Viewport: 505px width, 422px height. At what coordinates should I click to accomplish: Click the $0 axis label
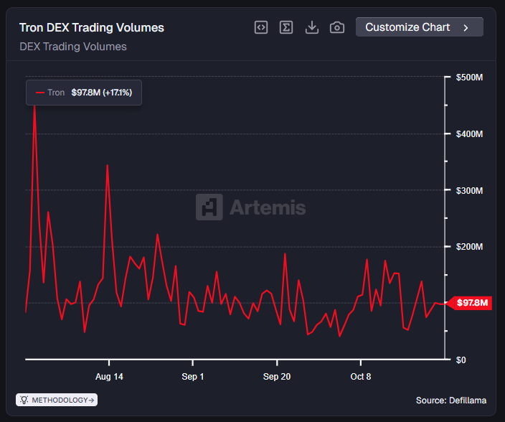pos(461,360)
